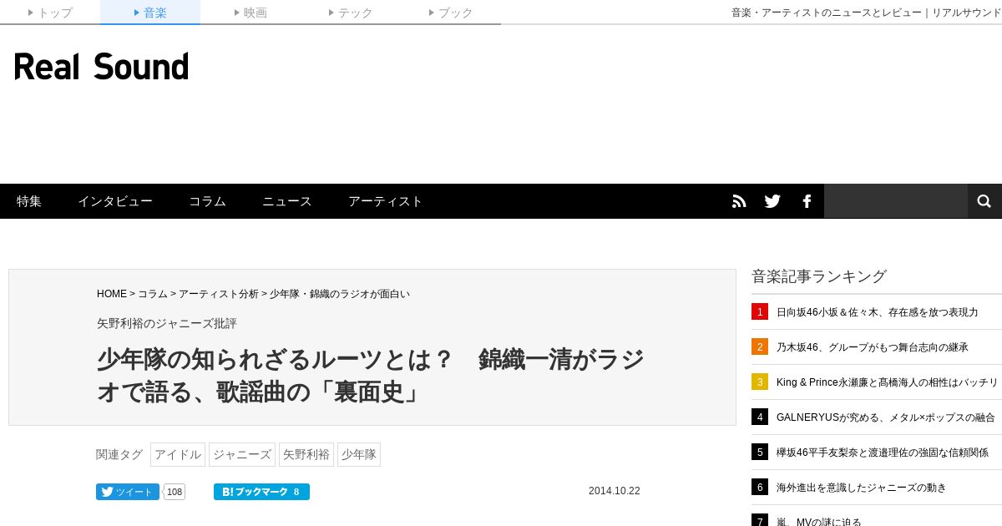Viewport: 1002px width, 526px height.
Task: Click the tweet count 108
Action: (175, 492)
